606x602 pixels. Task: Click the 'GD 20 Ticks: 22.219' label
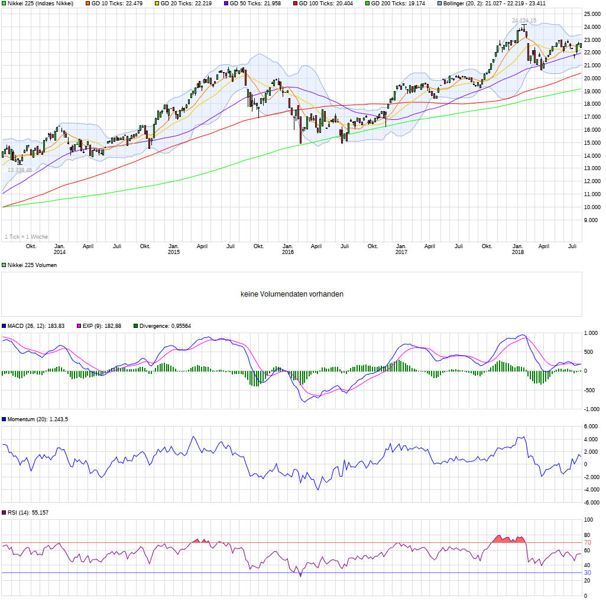coord(186,4)
